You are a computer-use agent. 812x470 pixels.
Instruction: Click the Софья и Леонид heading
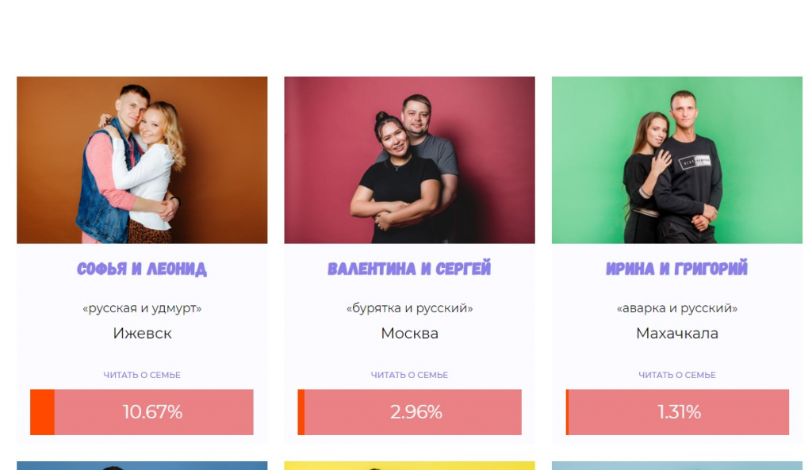coord(142,269)
